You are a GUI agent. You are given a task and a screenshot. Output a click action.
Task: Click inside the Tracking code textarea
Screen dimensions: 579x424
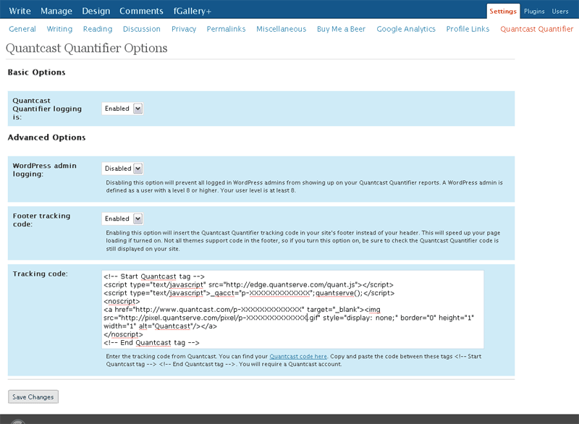tap(292, 310)
